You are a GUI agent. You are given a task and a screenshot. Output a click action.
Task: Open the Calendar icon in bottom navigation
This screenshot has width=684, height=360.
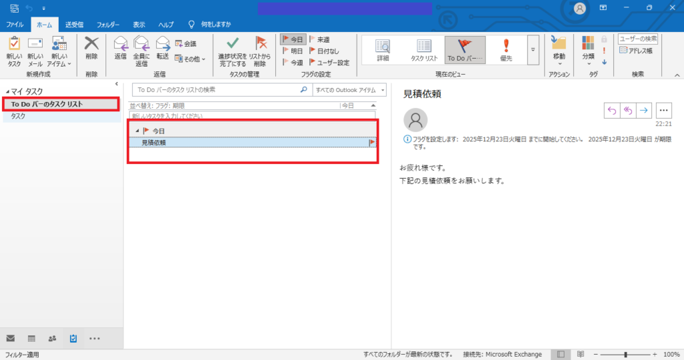point(31,339)
